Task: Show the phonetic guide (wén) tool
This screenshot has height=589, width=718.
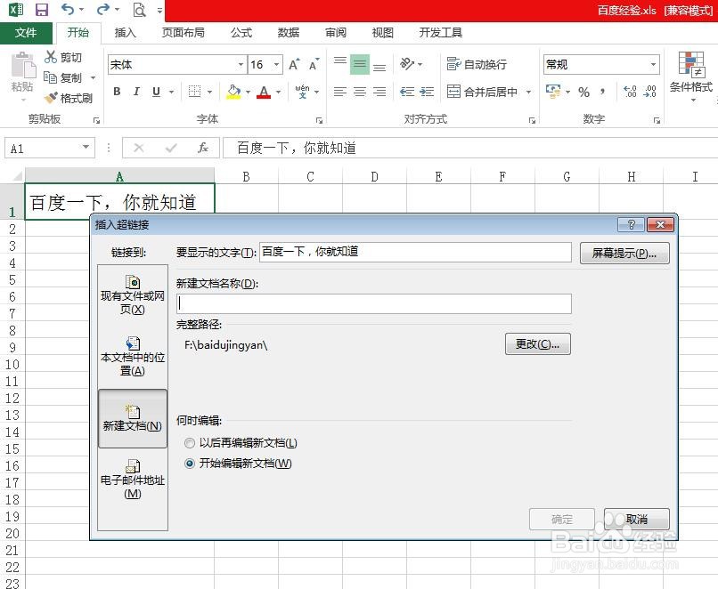Action: 302,92
